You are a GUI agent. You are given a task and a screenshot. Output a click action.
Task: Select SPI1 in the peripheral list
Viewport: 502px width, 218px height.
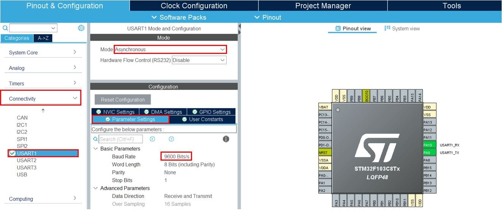pos(22,139)
